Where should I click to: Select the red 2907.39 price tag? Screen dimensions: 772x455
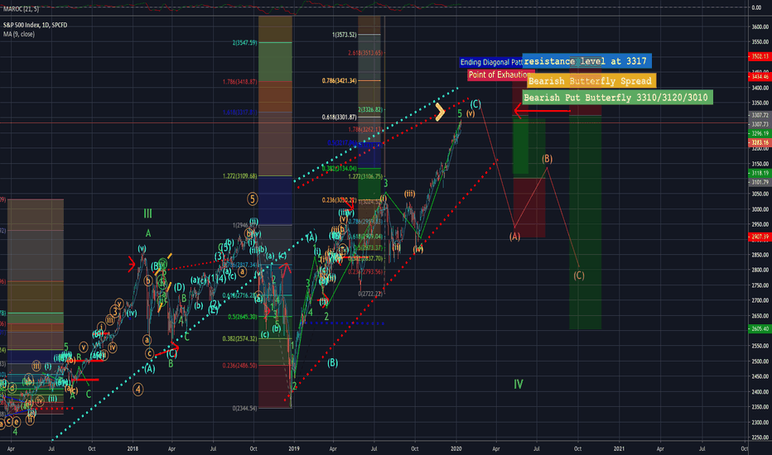click(760, 237)
